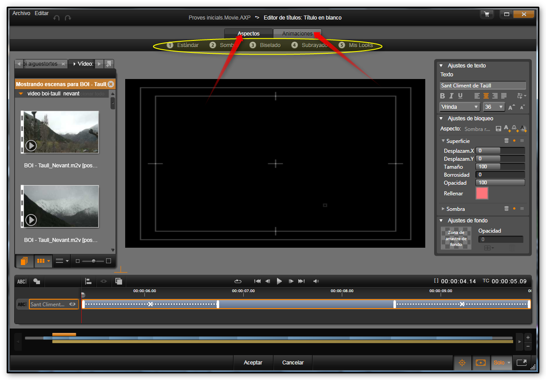Click the play button in transport controls

pyautogui.click(x=279, y=281)
